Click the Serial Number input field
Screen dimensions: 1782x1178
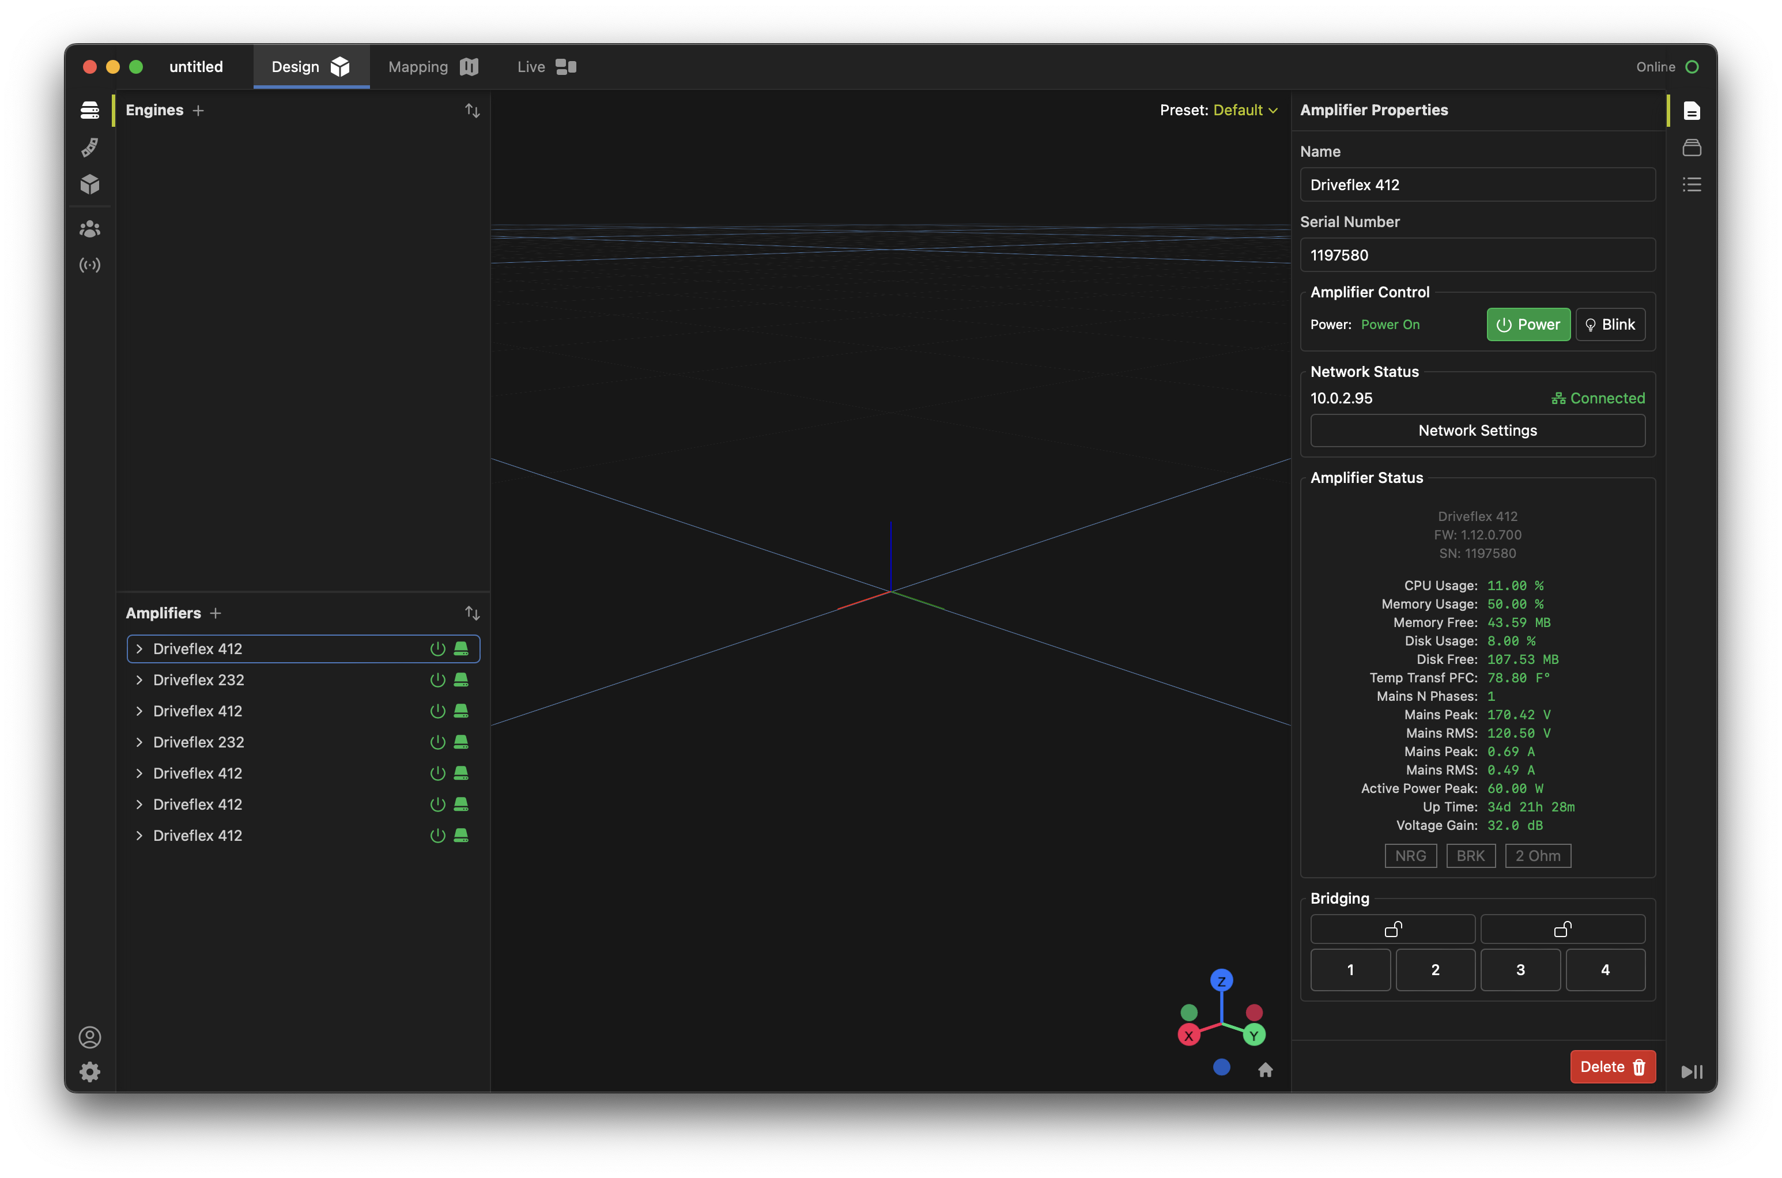(x=1477, y=255)
